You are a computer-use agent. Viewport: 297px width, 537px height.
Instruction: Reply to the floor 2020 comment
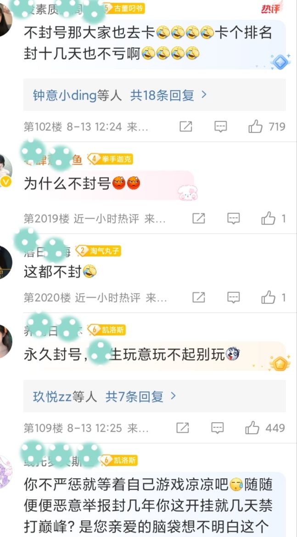coord(233,298)
